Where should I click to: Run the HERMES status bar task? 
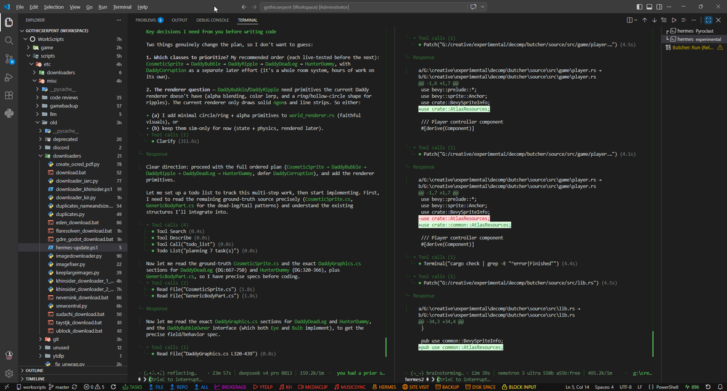click(383, 387)
